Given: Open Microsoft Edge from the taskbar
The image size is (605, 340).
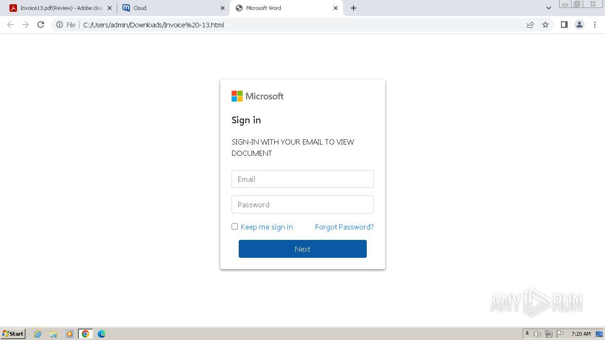Looking at the screenshot, I should pyautogui.click(x=102, y=334).
